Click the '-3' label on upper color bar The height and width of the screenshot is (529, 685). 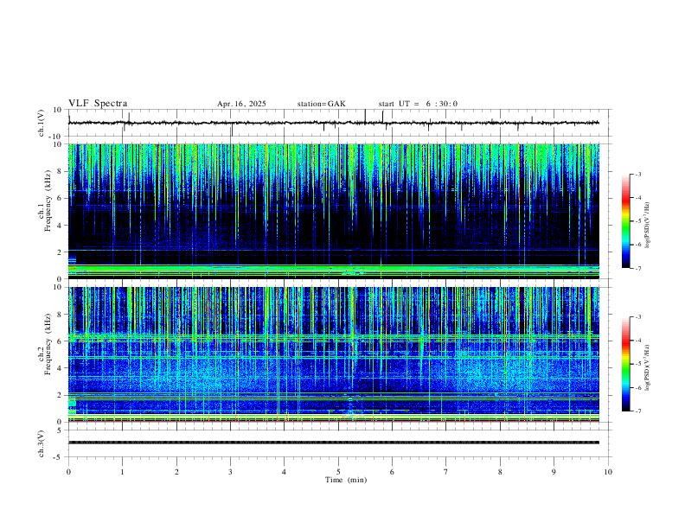(638, 175)
